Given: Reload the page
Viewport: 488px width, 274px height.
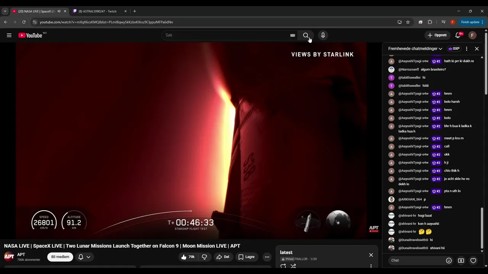Looking at the screenshot, I should 24,22.
